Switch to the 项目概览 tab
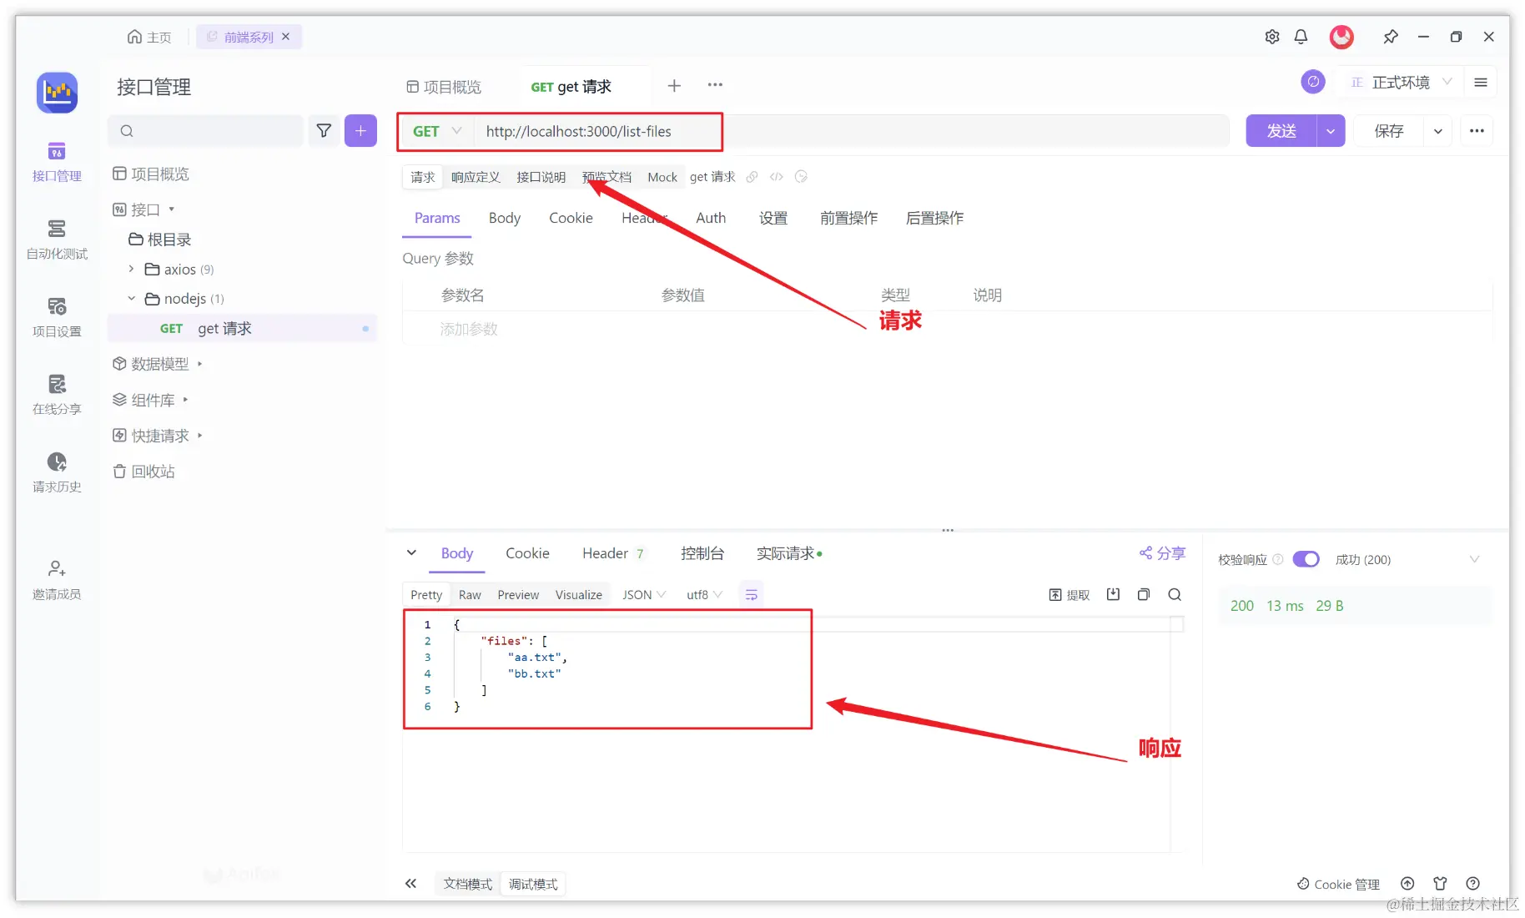Screen dimensions: 1525x918 click(444, 87)
